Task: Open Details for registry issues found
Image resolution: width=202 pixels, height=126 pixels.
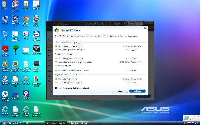Action: tap(139, 79)
